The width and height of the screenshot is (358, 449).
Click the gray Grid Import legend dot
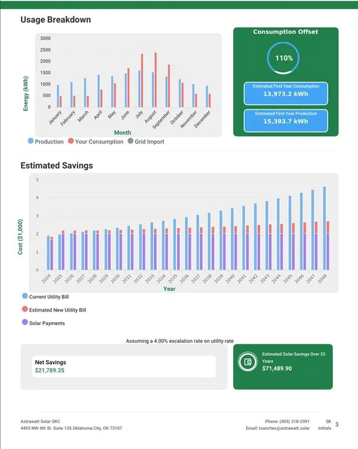click(x=130, y=141)
